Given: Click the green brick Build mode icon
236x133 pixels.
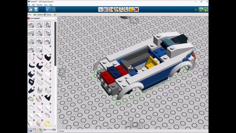Looking at the screenshot, I should [x=201, y=10].
